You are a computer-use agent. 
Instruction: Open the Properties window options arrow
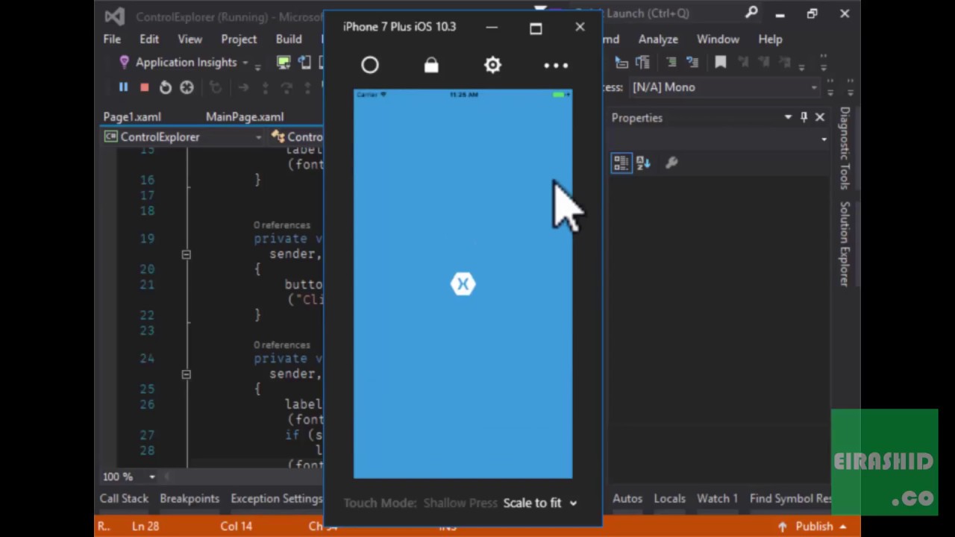788,117
